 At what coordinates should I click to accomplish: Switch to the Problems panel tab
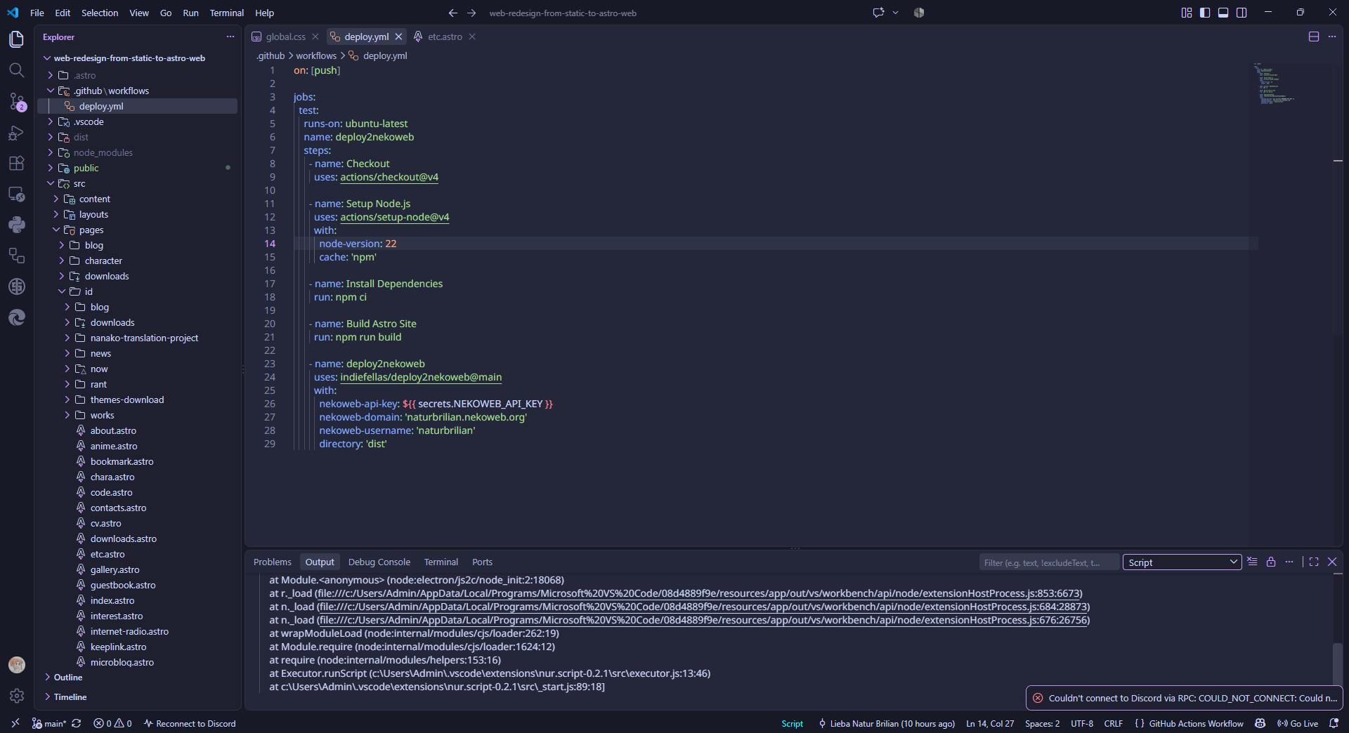(x=272, y=562)
